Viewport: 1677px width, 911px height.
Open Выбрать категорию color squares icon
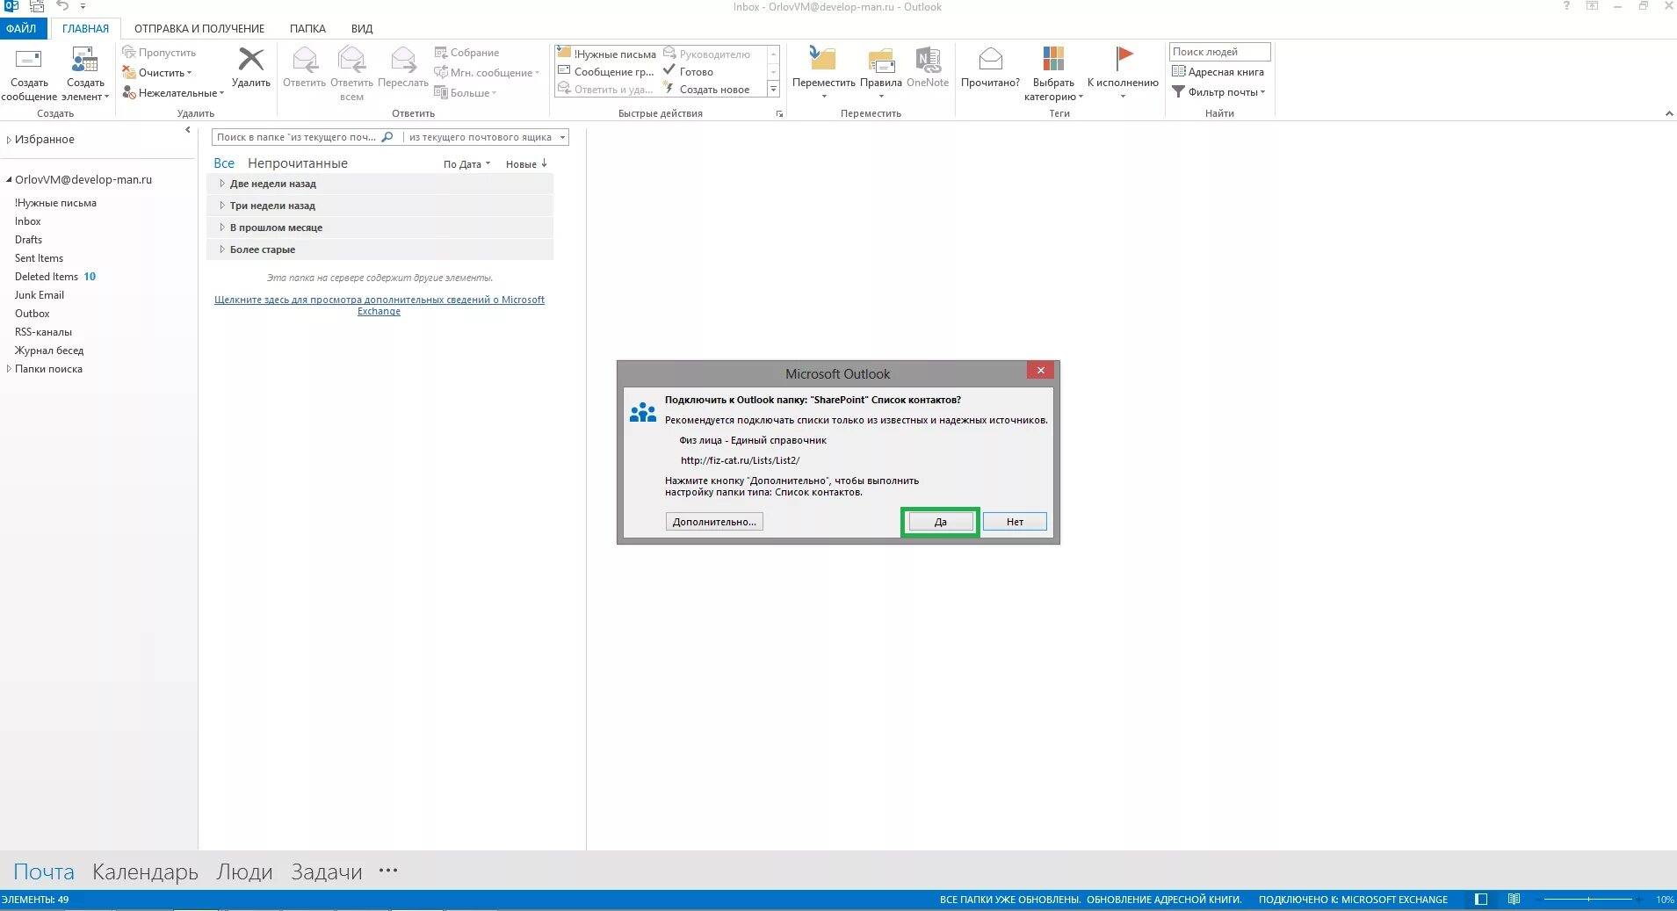1053,59
